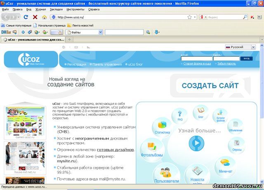Open the Блог module bubble
This screenshot has width=264, height=190.
[201, 113]
